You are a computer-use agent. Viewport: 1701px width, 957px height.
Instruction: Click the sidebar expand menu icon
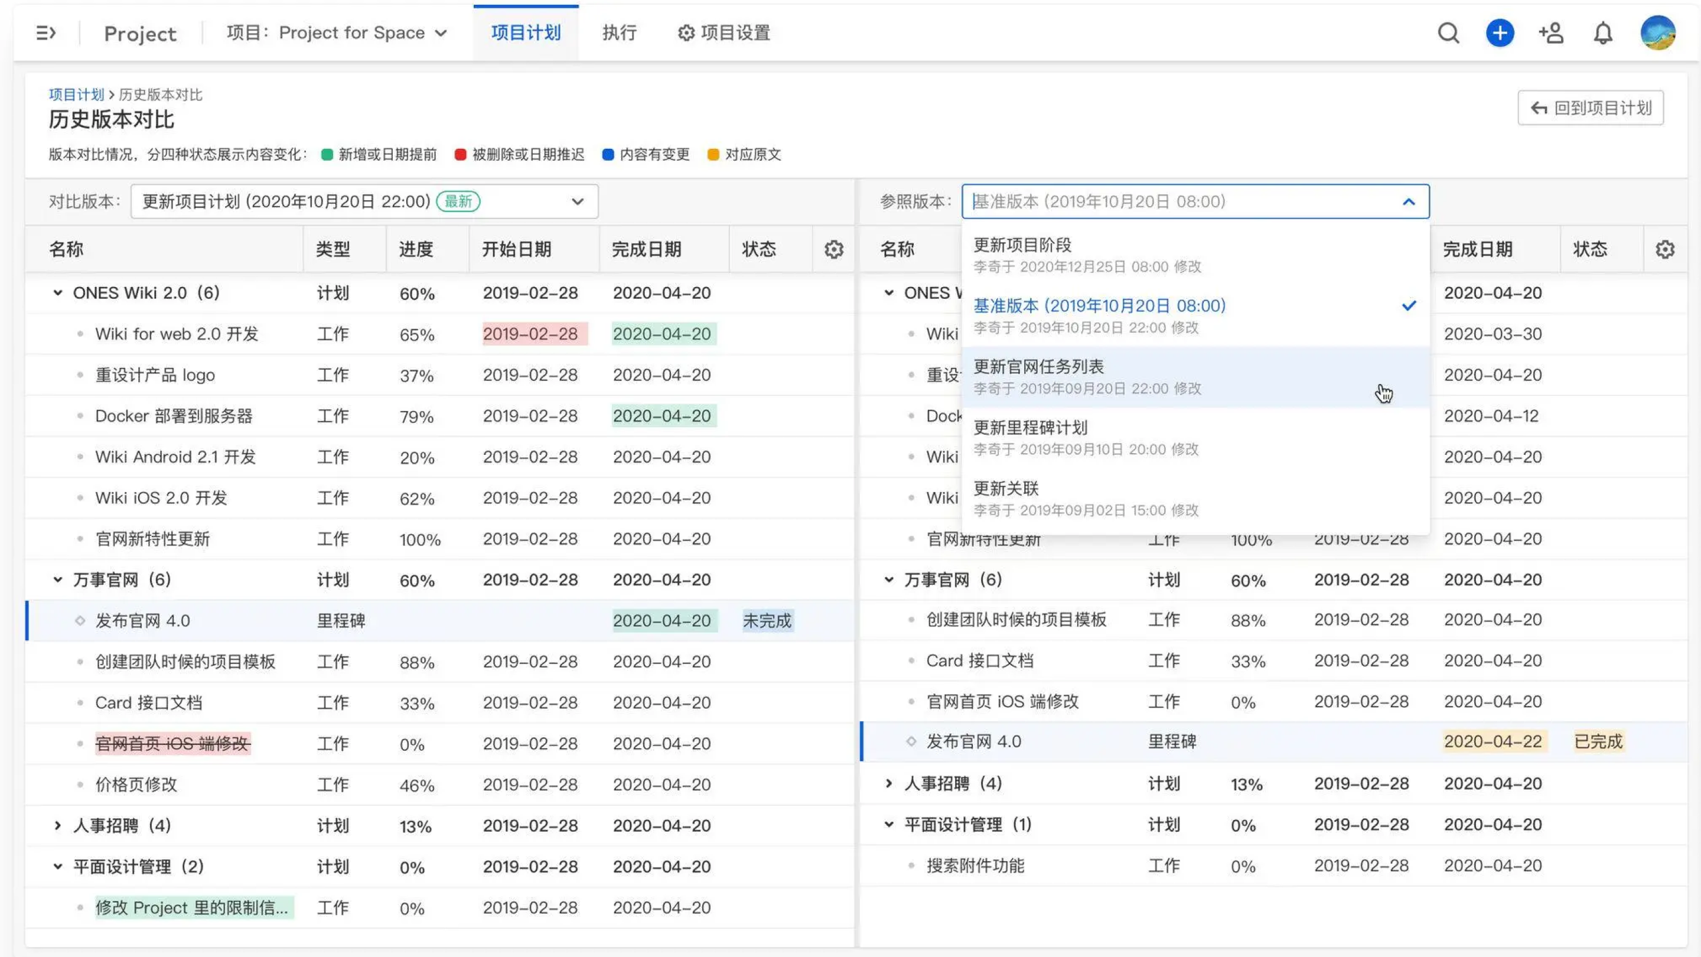tap(45, 33)
